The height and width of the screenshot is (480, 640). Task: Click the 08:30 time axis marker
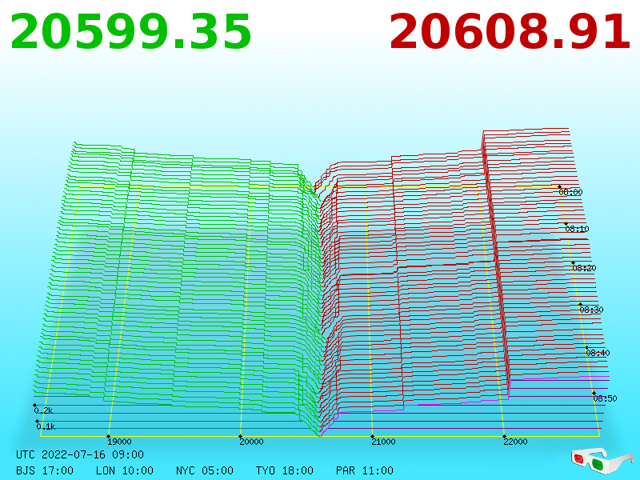coord(591,310)
